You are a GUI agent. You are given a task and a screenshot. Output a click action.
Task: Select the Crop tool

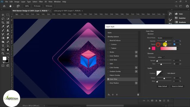(3, 23)
